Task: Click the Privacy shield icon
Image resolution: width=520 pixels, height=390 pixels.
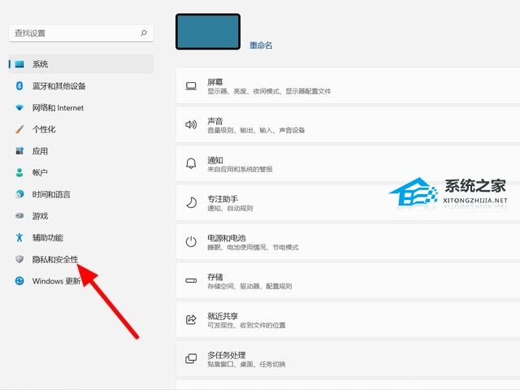Action: [19, 259]
